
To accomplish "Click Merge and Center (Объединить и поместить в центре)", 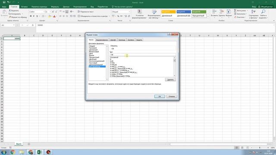I will click(93, 16).
